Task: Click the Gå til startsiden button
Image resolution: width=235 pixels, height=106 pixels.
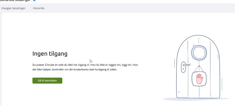Action: pyautogui.click(x=47, y=81)
